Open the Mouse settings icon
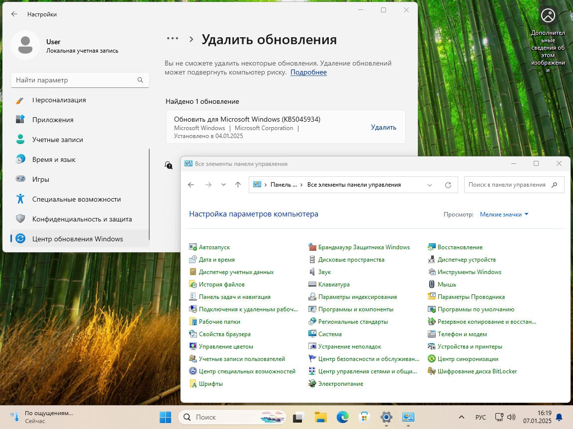This screenshot has width=573, height=429. 432,285
